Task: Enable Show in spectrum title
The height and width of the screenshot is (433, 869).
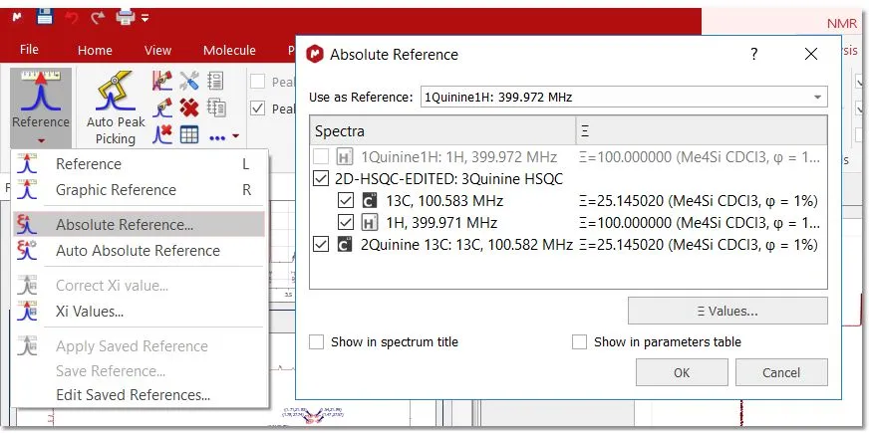Action: [317, 342]
